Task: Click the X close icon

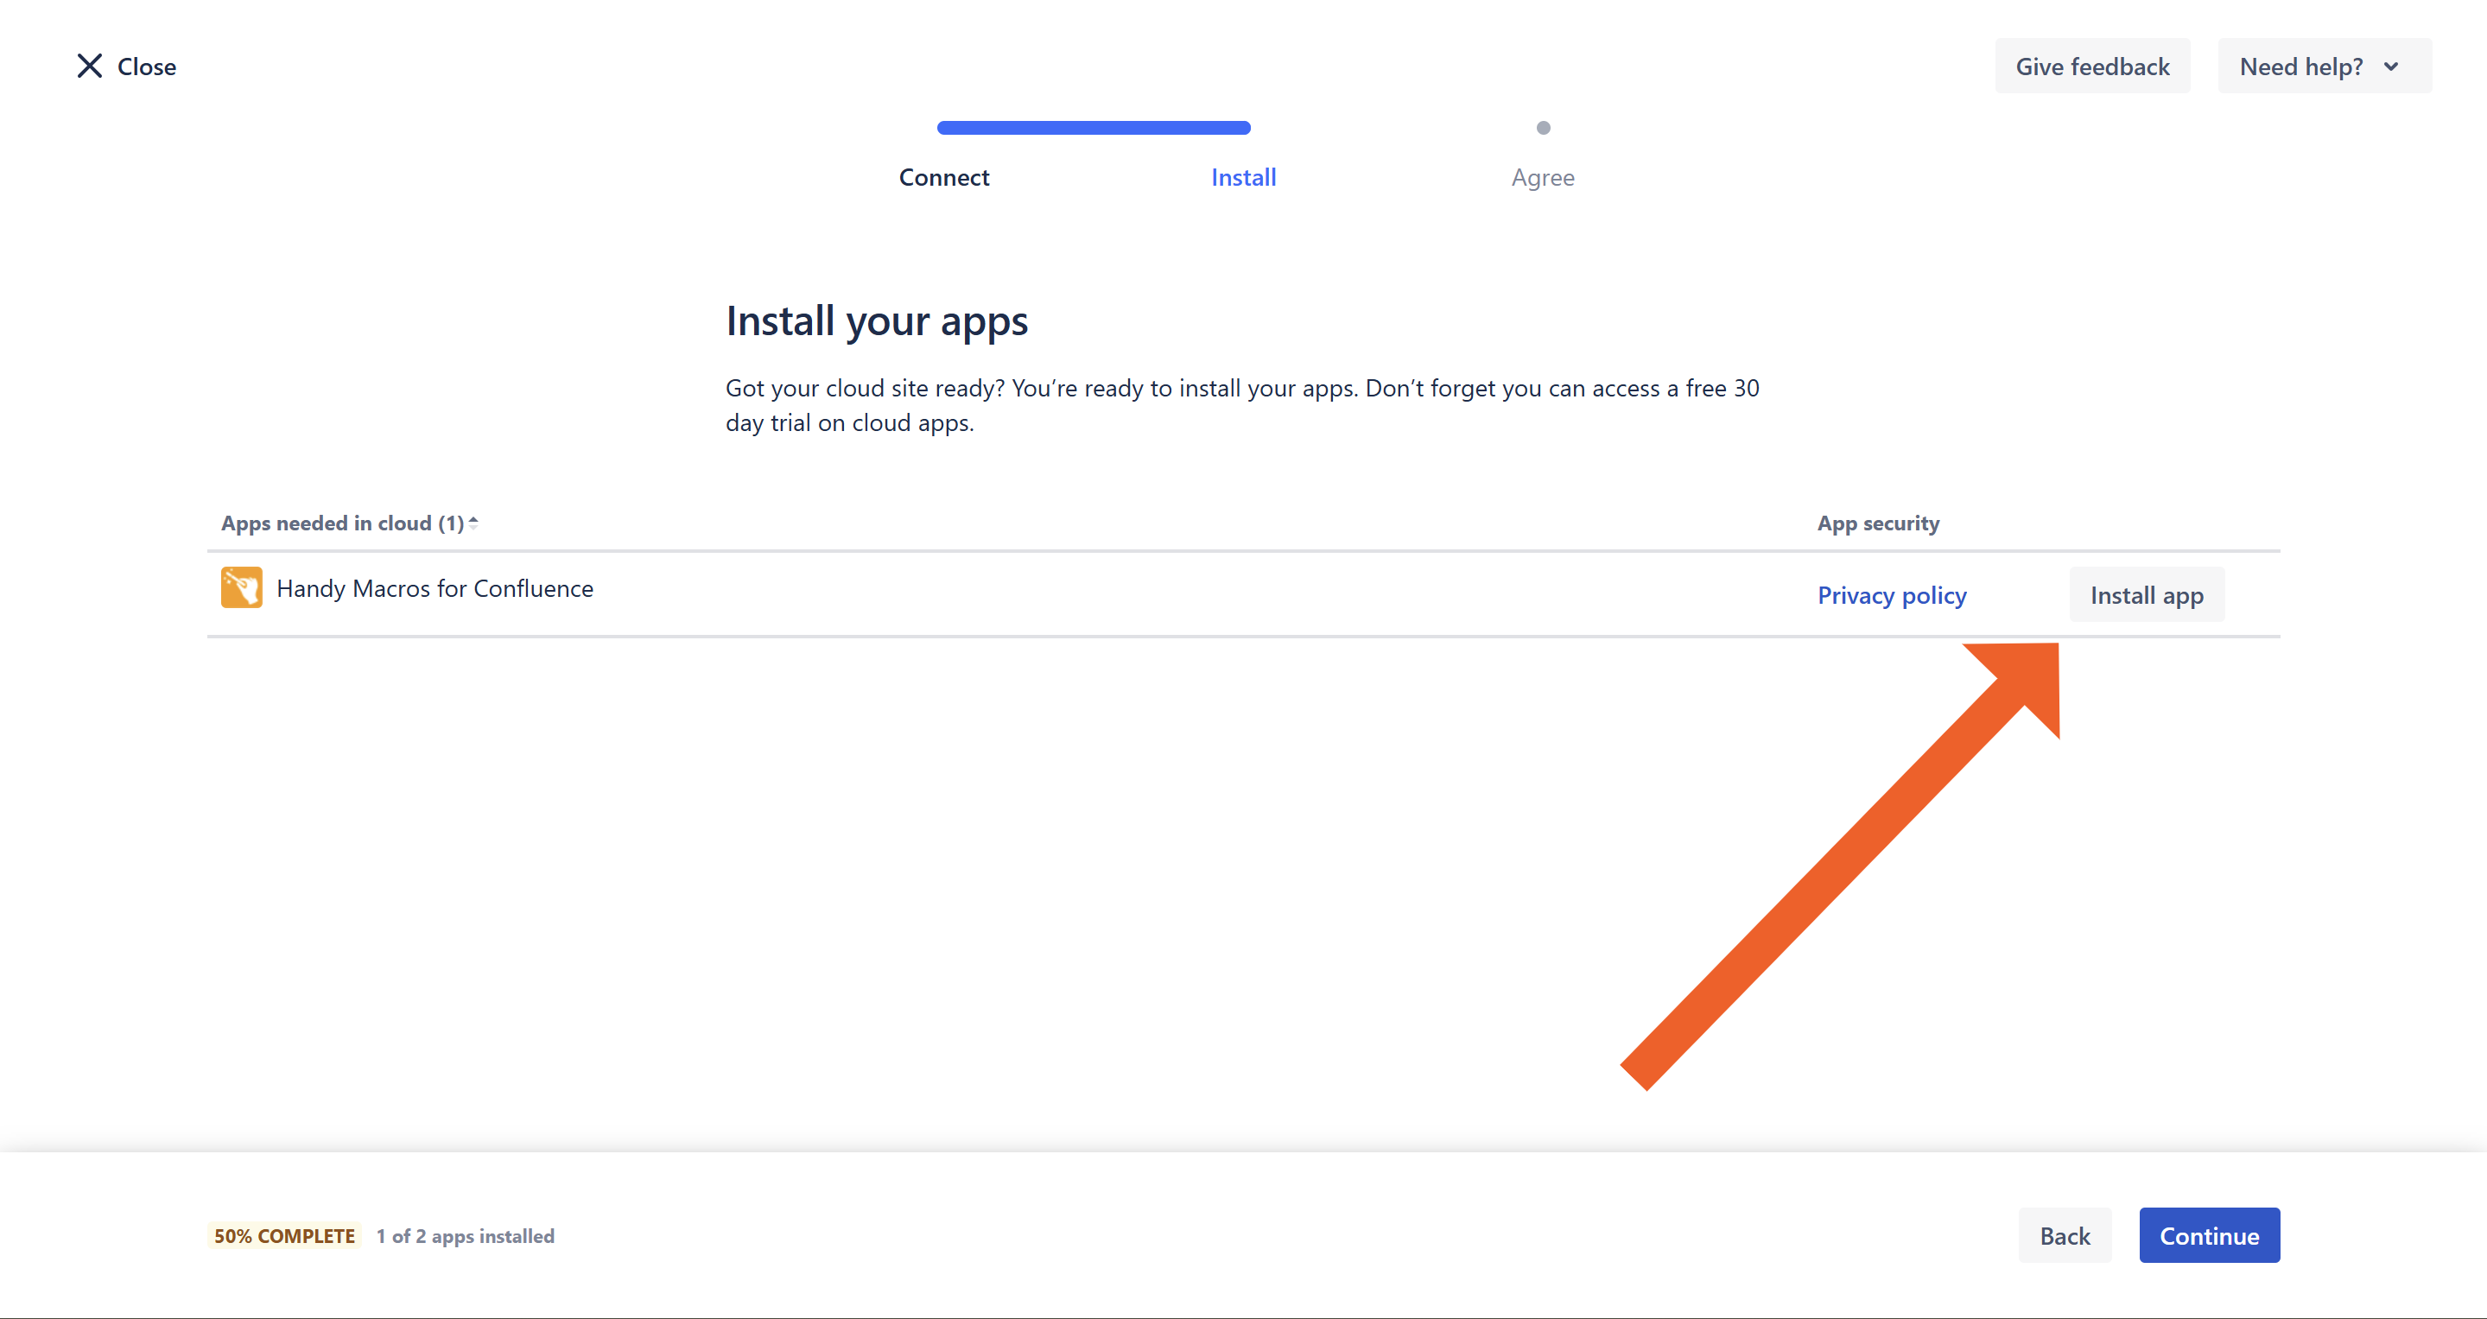Action: pos(89,66)
